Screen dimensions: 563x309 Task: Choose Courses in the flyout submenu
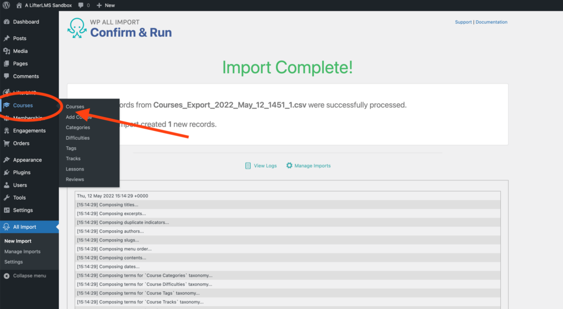pyautogui.click(x=75, y=107)
